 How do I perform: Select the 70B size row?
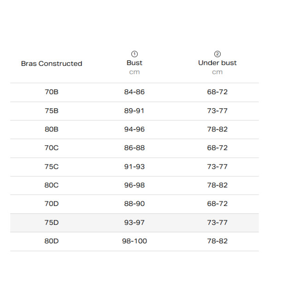point(134,92)
